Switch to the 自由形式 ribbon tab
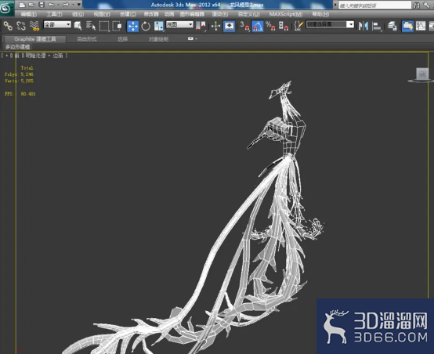Image resolution: width=434 pixels, height=354 pixels. coord(87,39)
